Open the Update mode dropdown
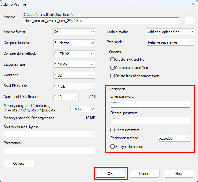Image resolution: width=198 pixels, height=182 pixels. point(170,32)
